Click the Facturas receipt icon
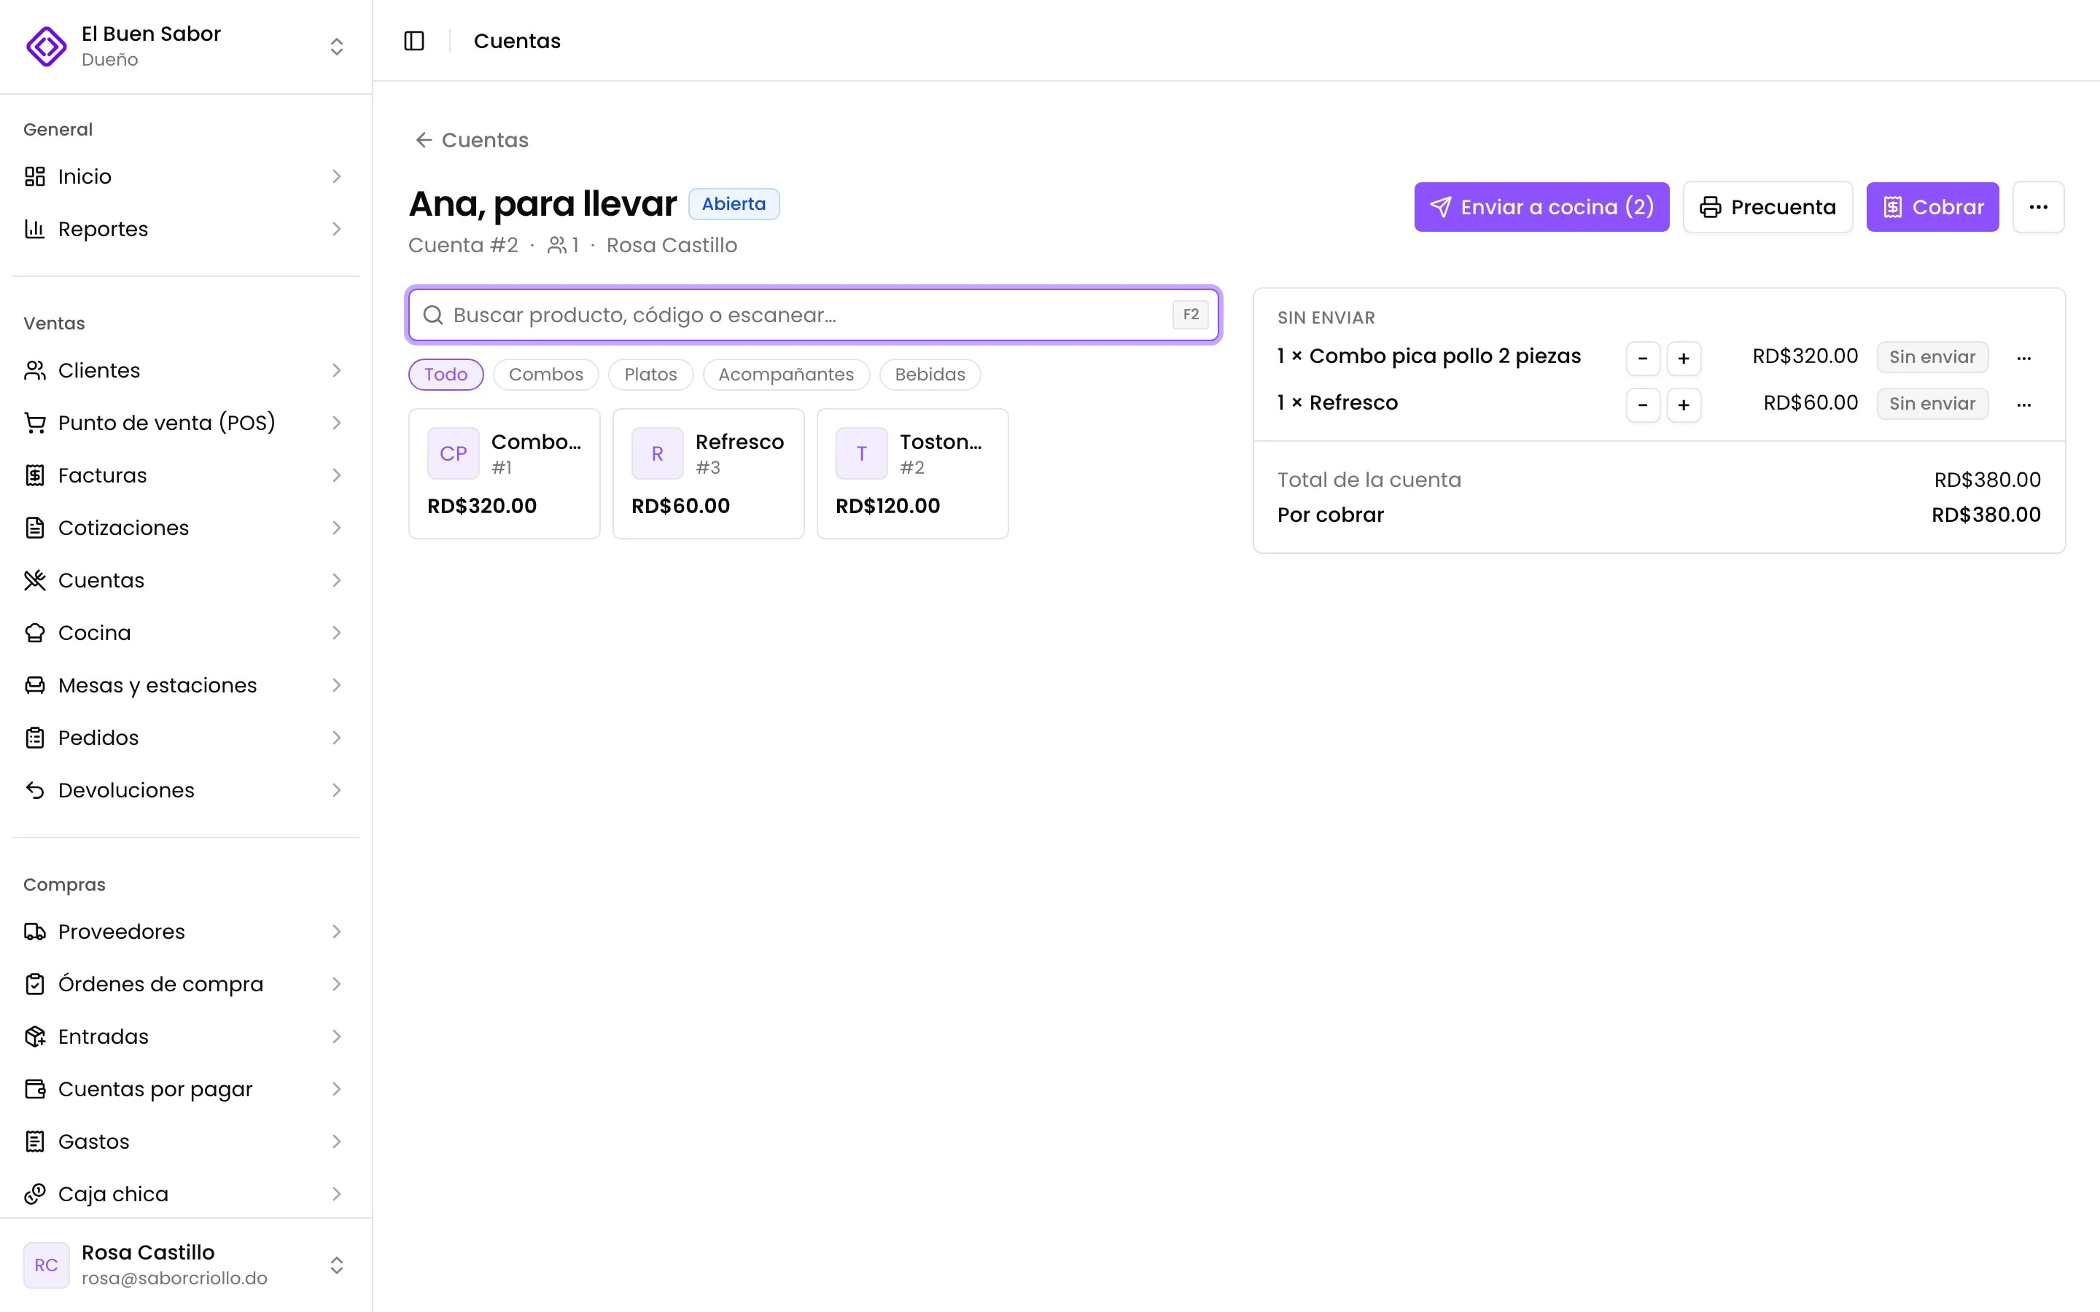 click(35, 475)
